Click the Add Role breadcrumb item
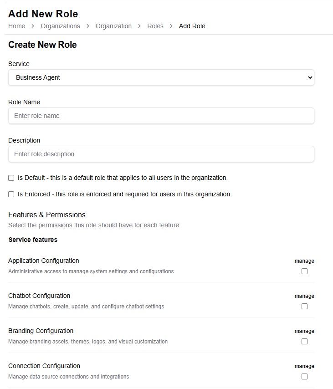This screenshot has width=333, height=389. (x=192, y=26)
